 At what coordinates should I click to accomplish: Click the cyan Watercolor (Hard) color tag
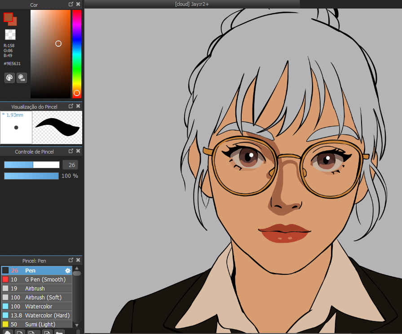(x=5, y=315)
